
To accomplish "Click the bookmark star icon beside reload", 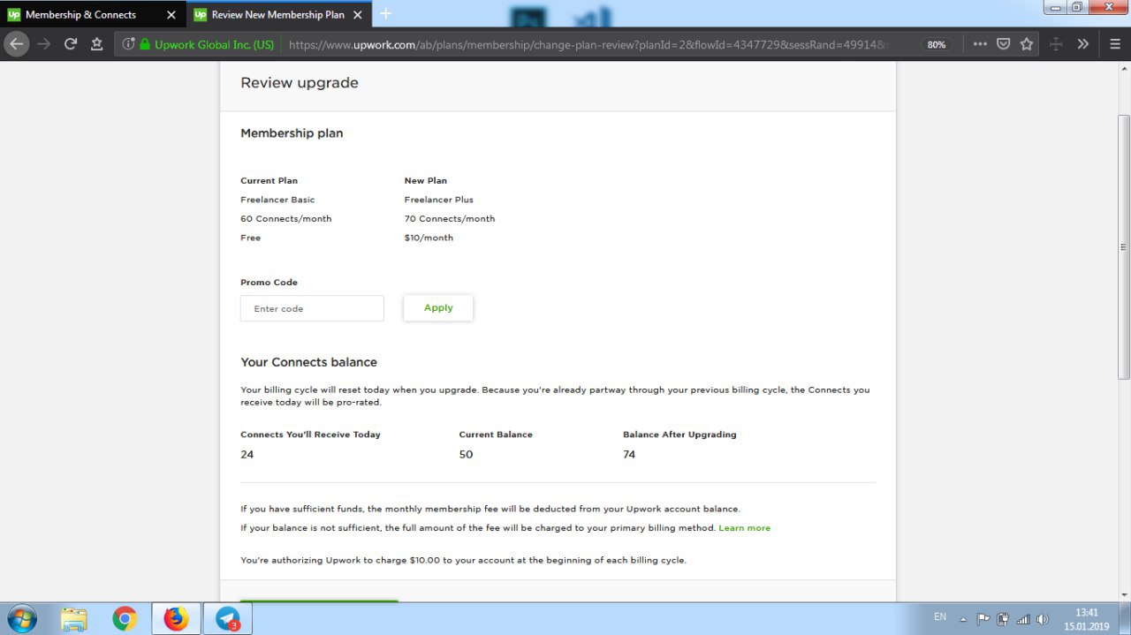I will pyautogui.click(x=96, y=43).
